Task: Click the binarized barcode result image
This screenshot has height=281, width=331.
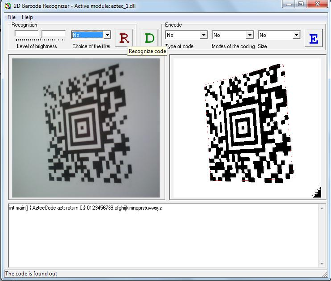Action: click(247, 128)
